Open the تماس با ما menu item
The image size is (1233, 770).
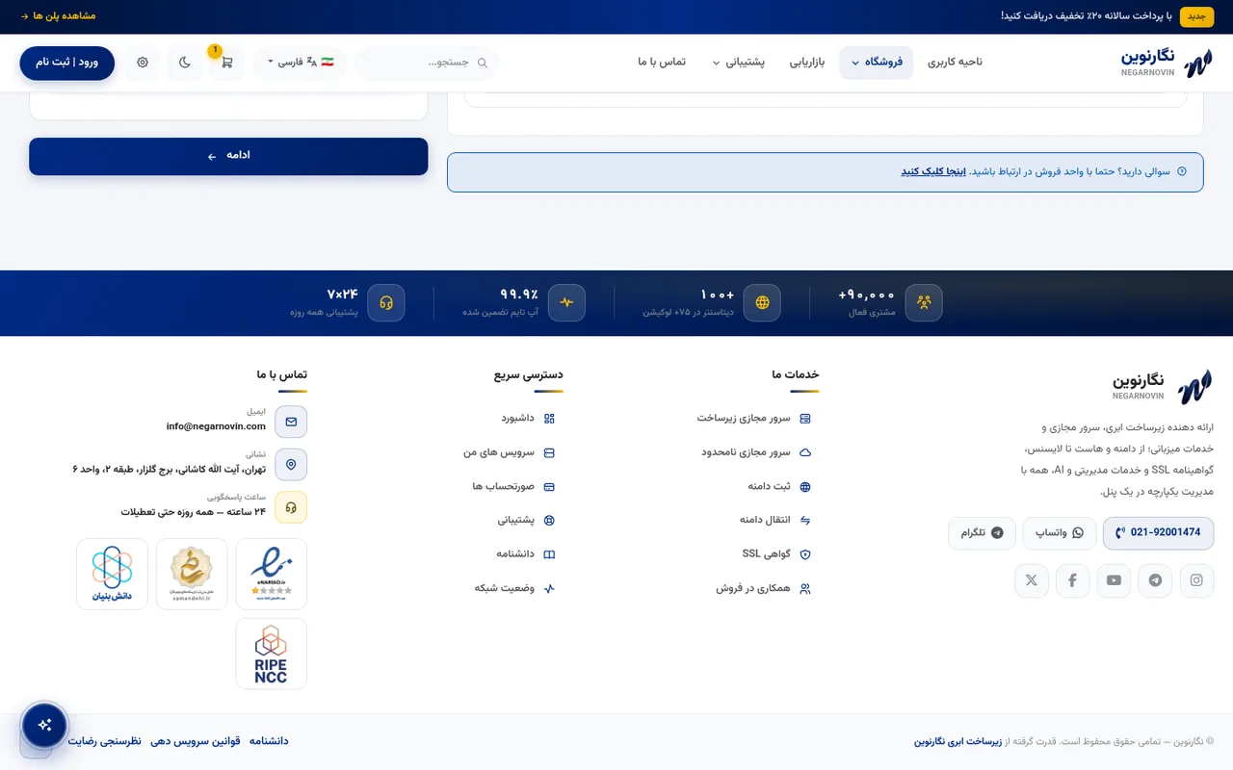[662, 63]
